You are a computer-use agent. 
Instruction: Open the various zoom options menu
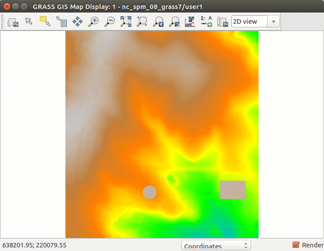[x=174, y=22]
